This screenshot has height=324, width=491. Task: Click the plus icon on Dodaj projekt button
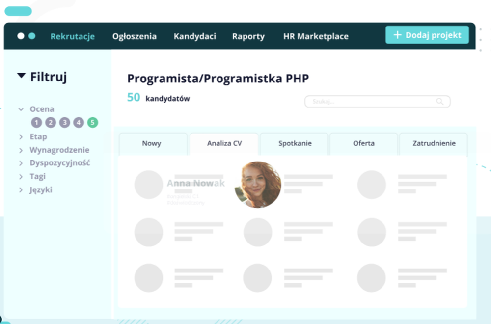[x=399, y=35]
